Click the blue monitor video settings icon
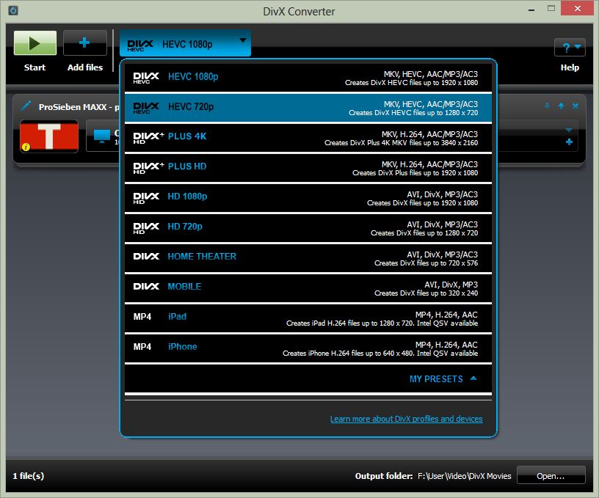The height and width of the screenshot is (498, 599). tap(101, 136)
